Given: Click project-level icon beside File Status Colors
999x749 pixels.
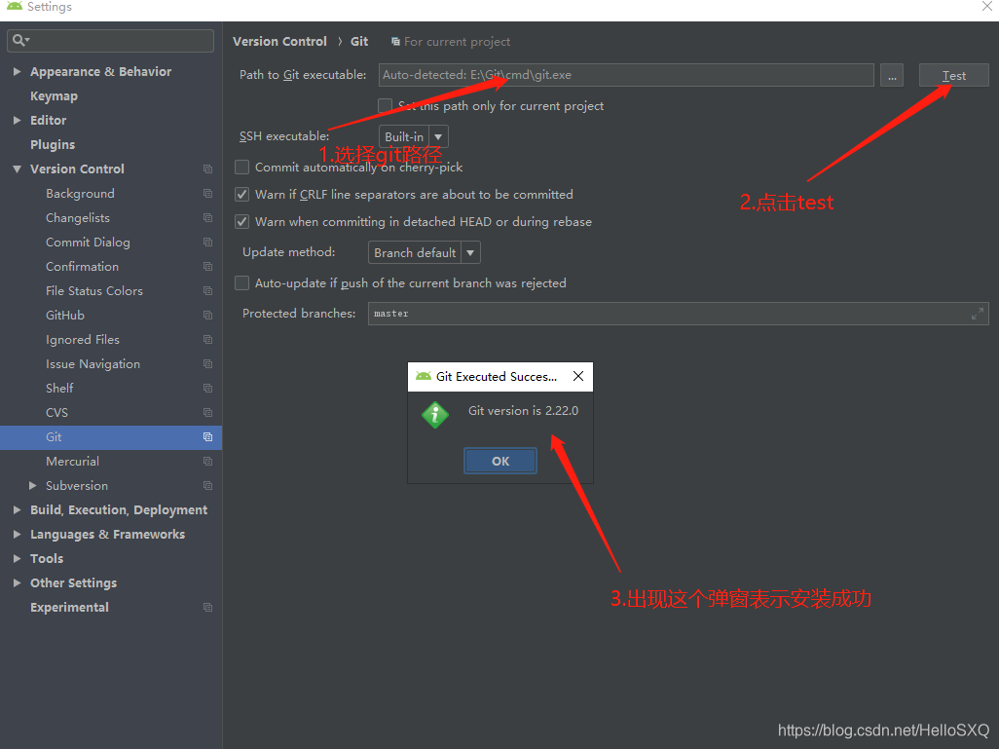Looking at the screenshot, I should tap(207, 290).
